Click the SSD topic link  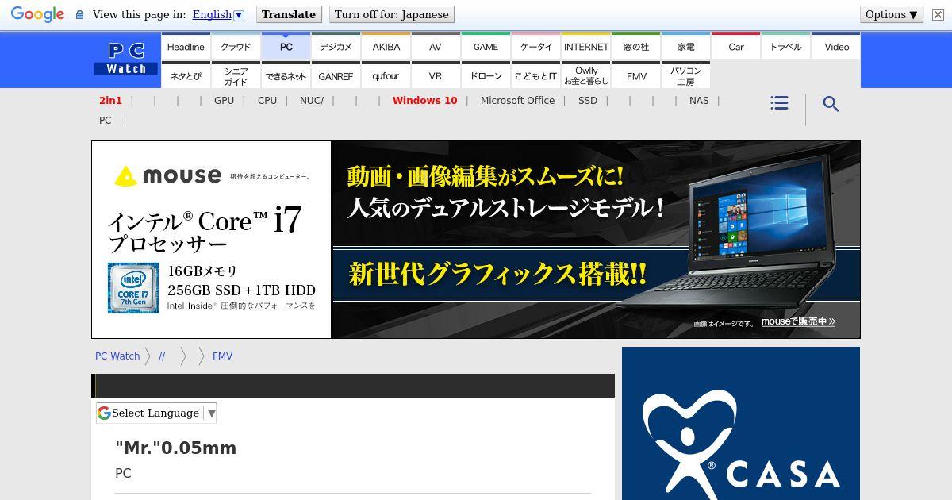(x=588, y=100)
